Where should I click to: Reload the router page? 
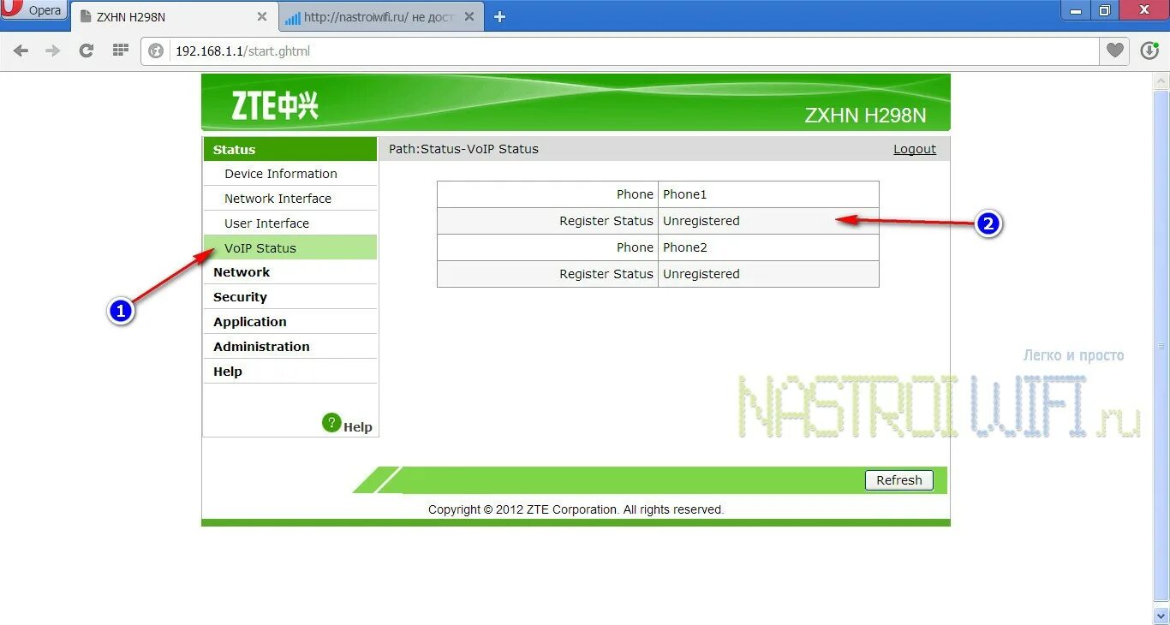pos(86,51)
